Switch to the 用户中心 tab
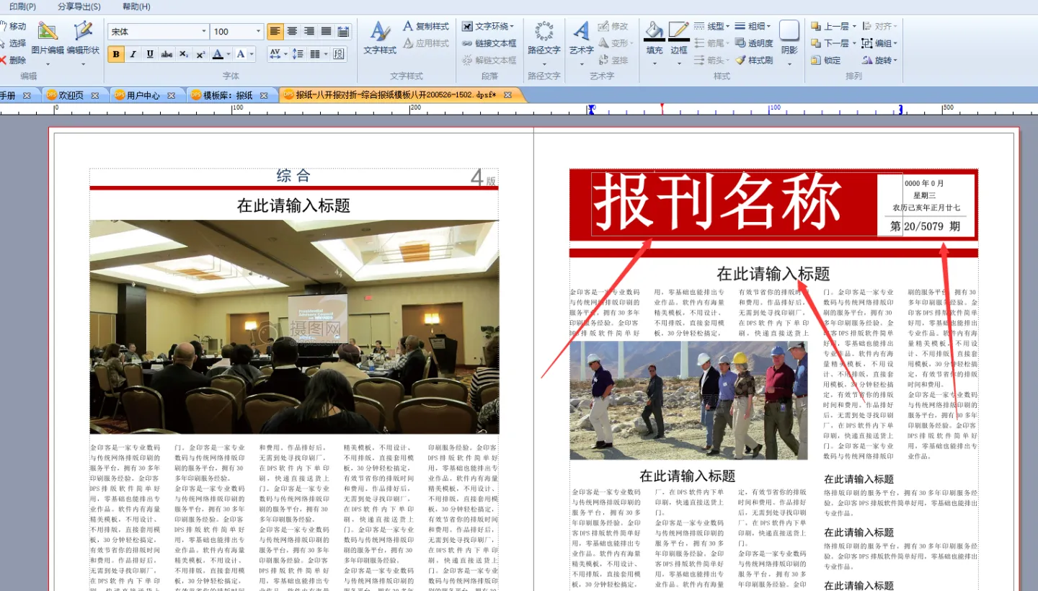The height and width of the screenshot is (591, 1038). click(143, 95)
